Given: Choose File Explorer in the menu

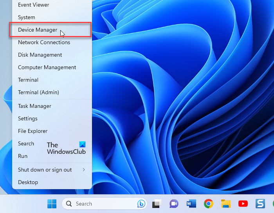Looking at the screenshot, I should (52, 131).
